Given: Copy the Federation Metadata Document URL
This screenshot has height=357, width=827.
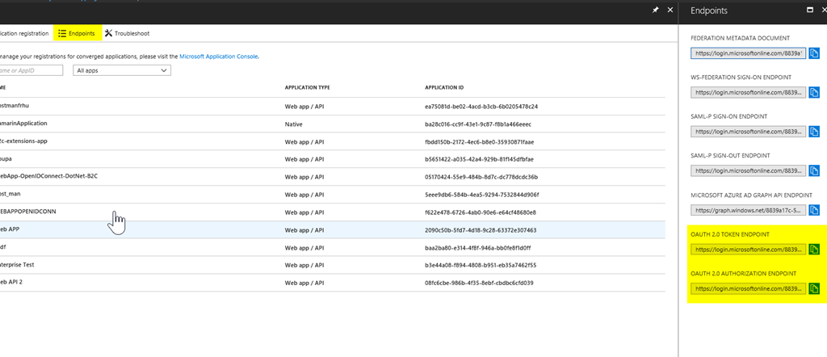Looking at the screenshot, I should tap(814, 53).
